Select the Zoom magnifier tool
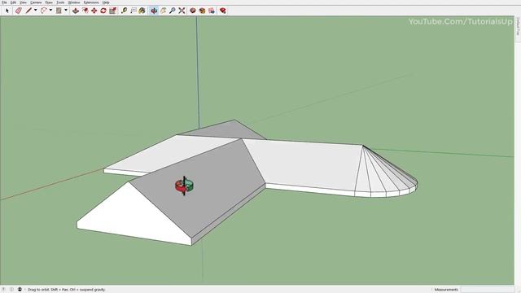The image size is (521, 293). pos(172,11)
